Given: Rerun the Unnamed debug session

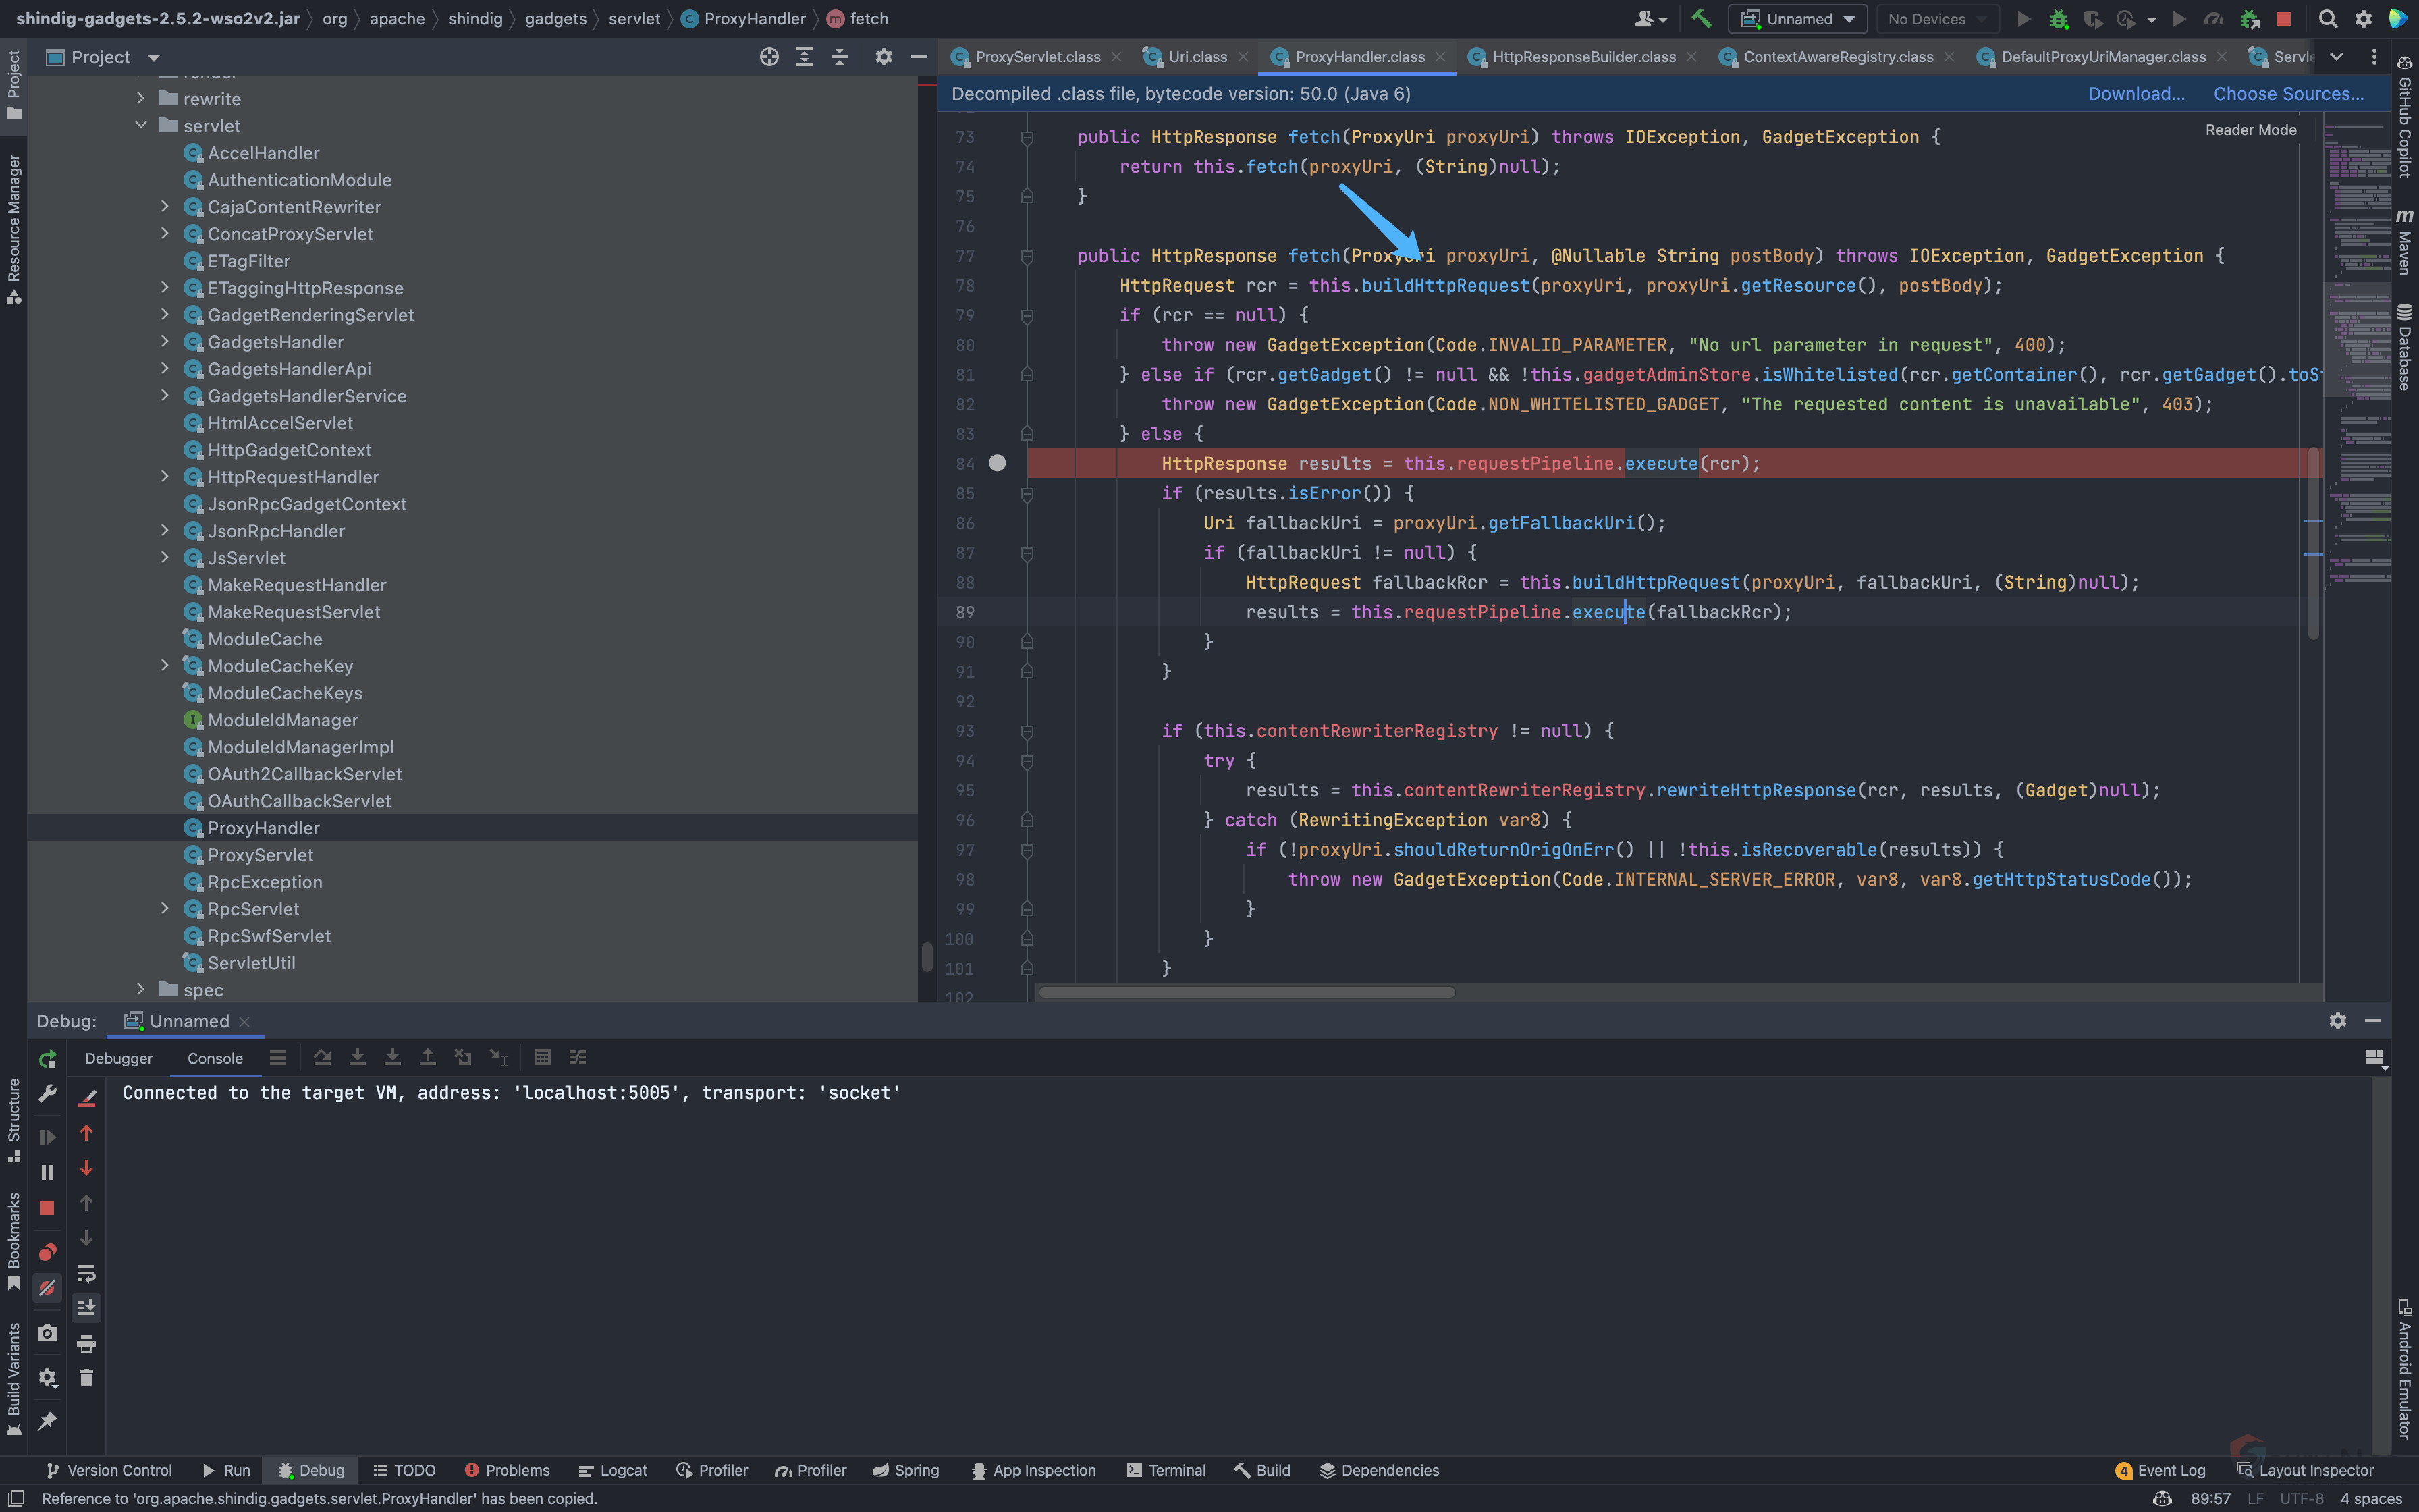Looking at the screenshot, I should click(x=47, y=1059).
